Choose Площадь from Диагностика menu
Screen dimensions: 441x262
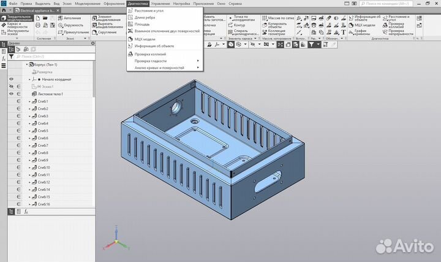(165, 24)
